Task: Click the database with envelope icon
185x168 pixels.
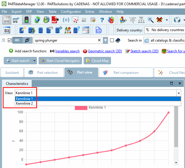Action: tap(49, 30)
